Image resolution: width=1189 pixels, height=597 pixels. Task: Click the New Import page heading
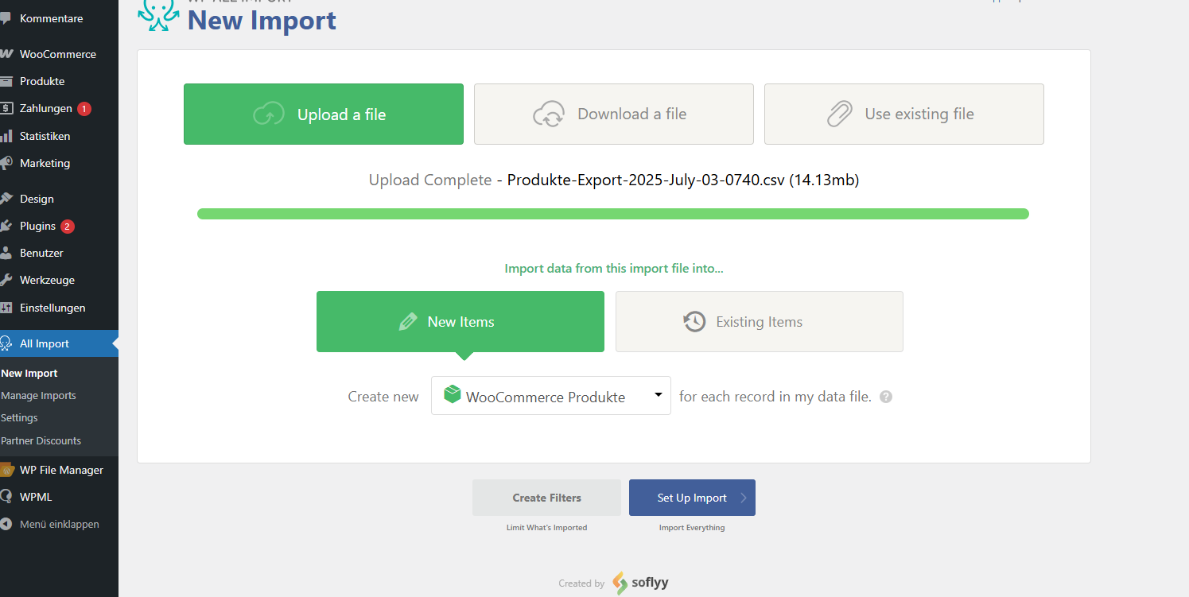pos(262,21)
